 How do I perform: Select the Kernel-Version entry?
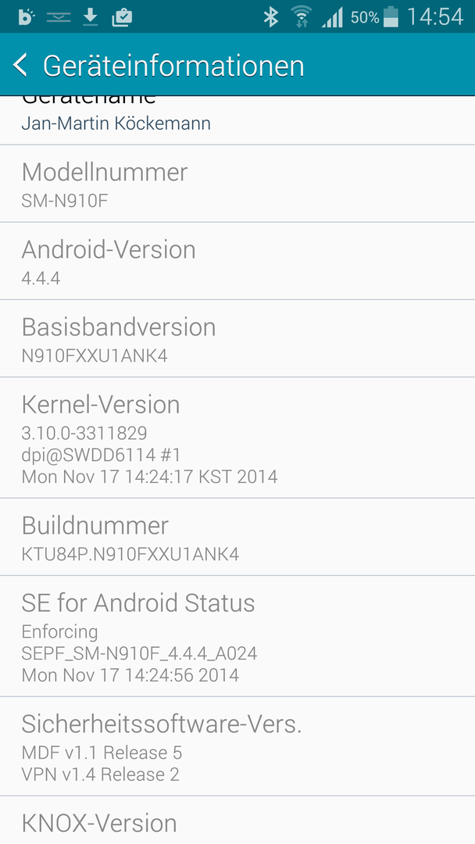point(237,438)
